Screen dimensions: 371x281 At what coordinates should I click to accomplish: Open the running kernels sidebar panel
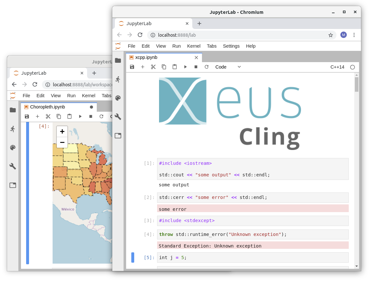pyautogui.click(x=118, y=79)
